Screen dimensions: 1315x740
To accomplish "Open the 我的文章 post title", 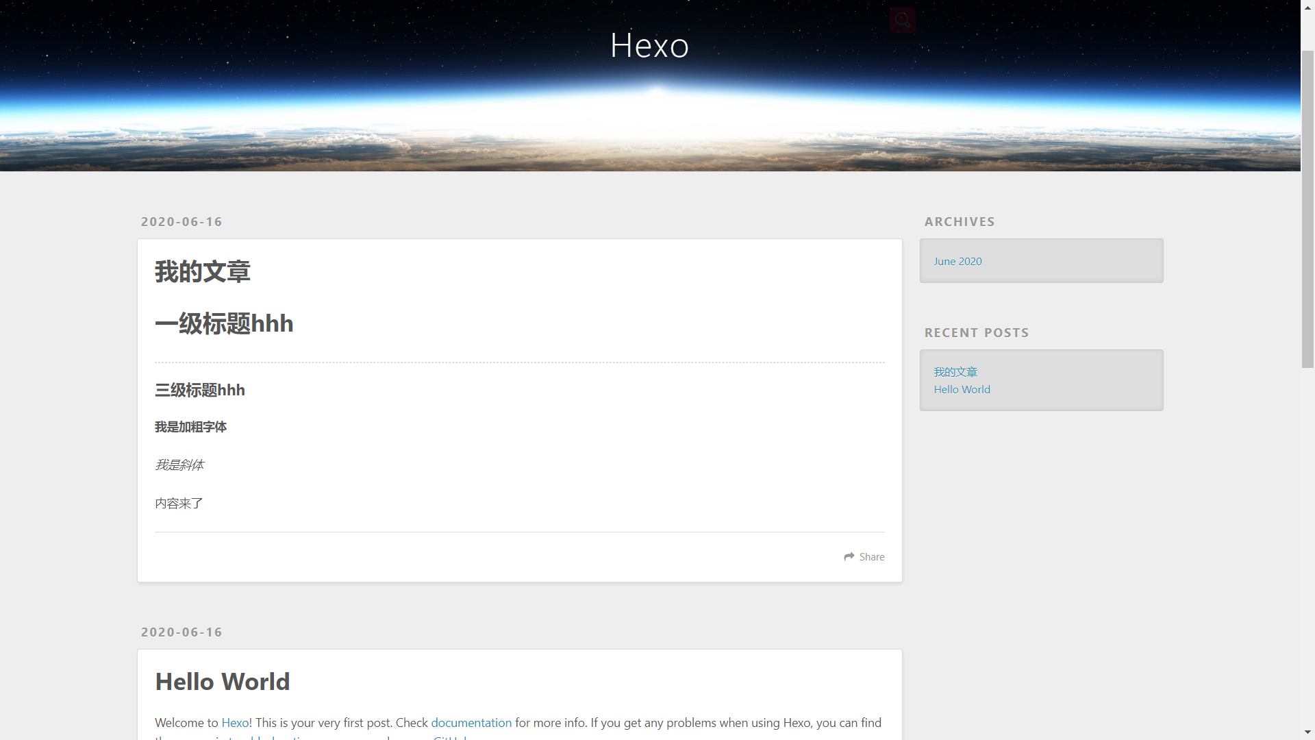I will coord(203,271).
